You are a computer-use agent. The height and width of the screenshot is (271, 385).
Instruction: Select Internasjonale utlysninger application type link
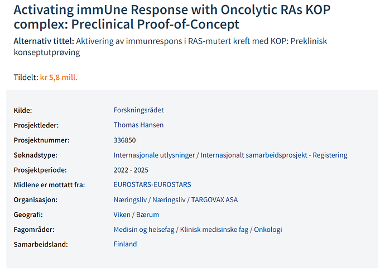pos(154,155)
